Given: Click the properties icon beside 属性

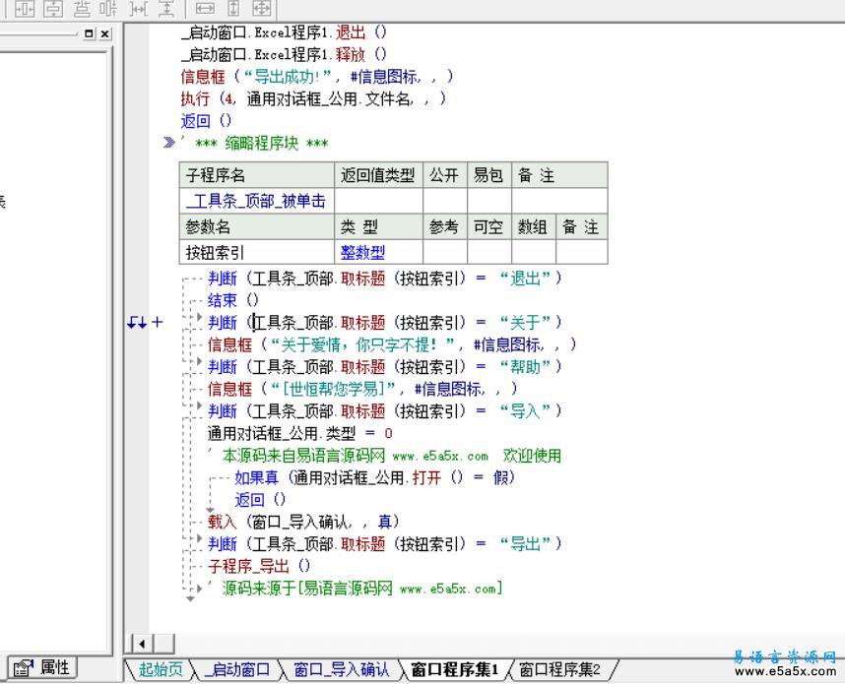Looking at the screenshot, I should click(24, 668).
